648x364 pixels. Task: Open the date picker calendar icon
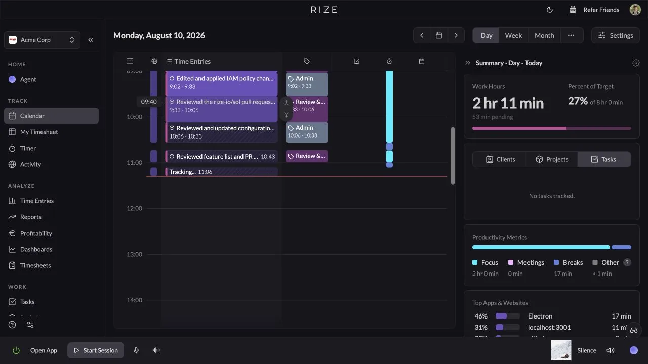coord(439,35)
